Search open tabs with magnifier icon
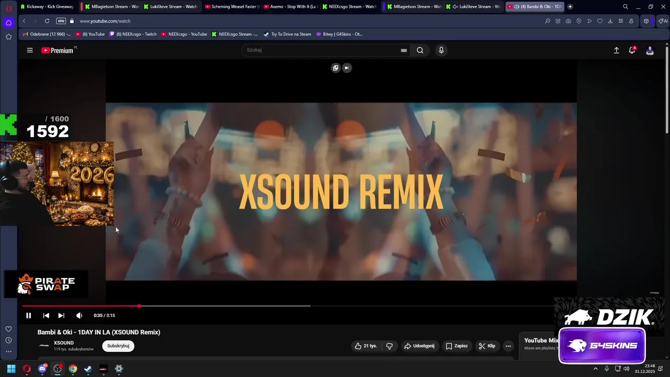The height and width of the screenshot is (377, 670). coord(626,7)
